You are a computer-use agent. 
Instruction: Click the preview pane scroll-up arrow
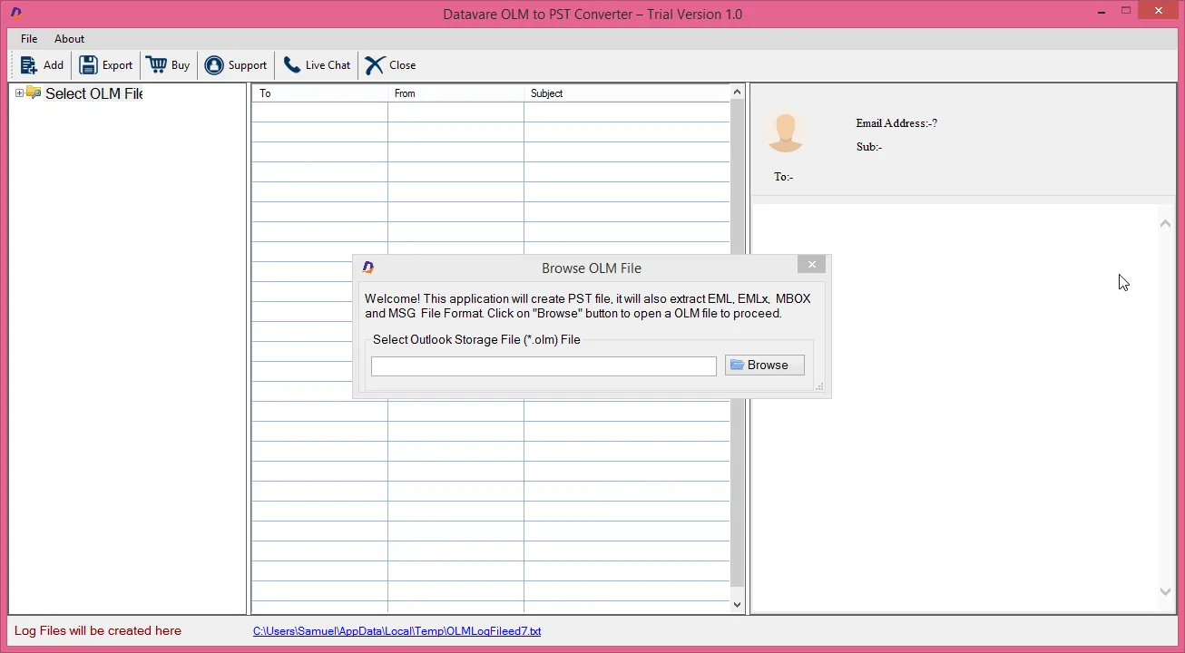pos(1165,223)
